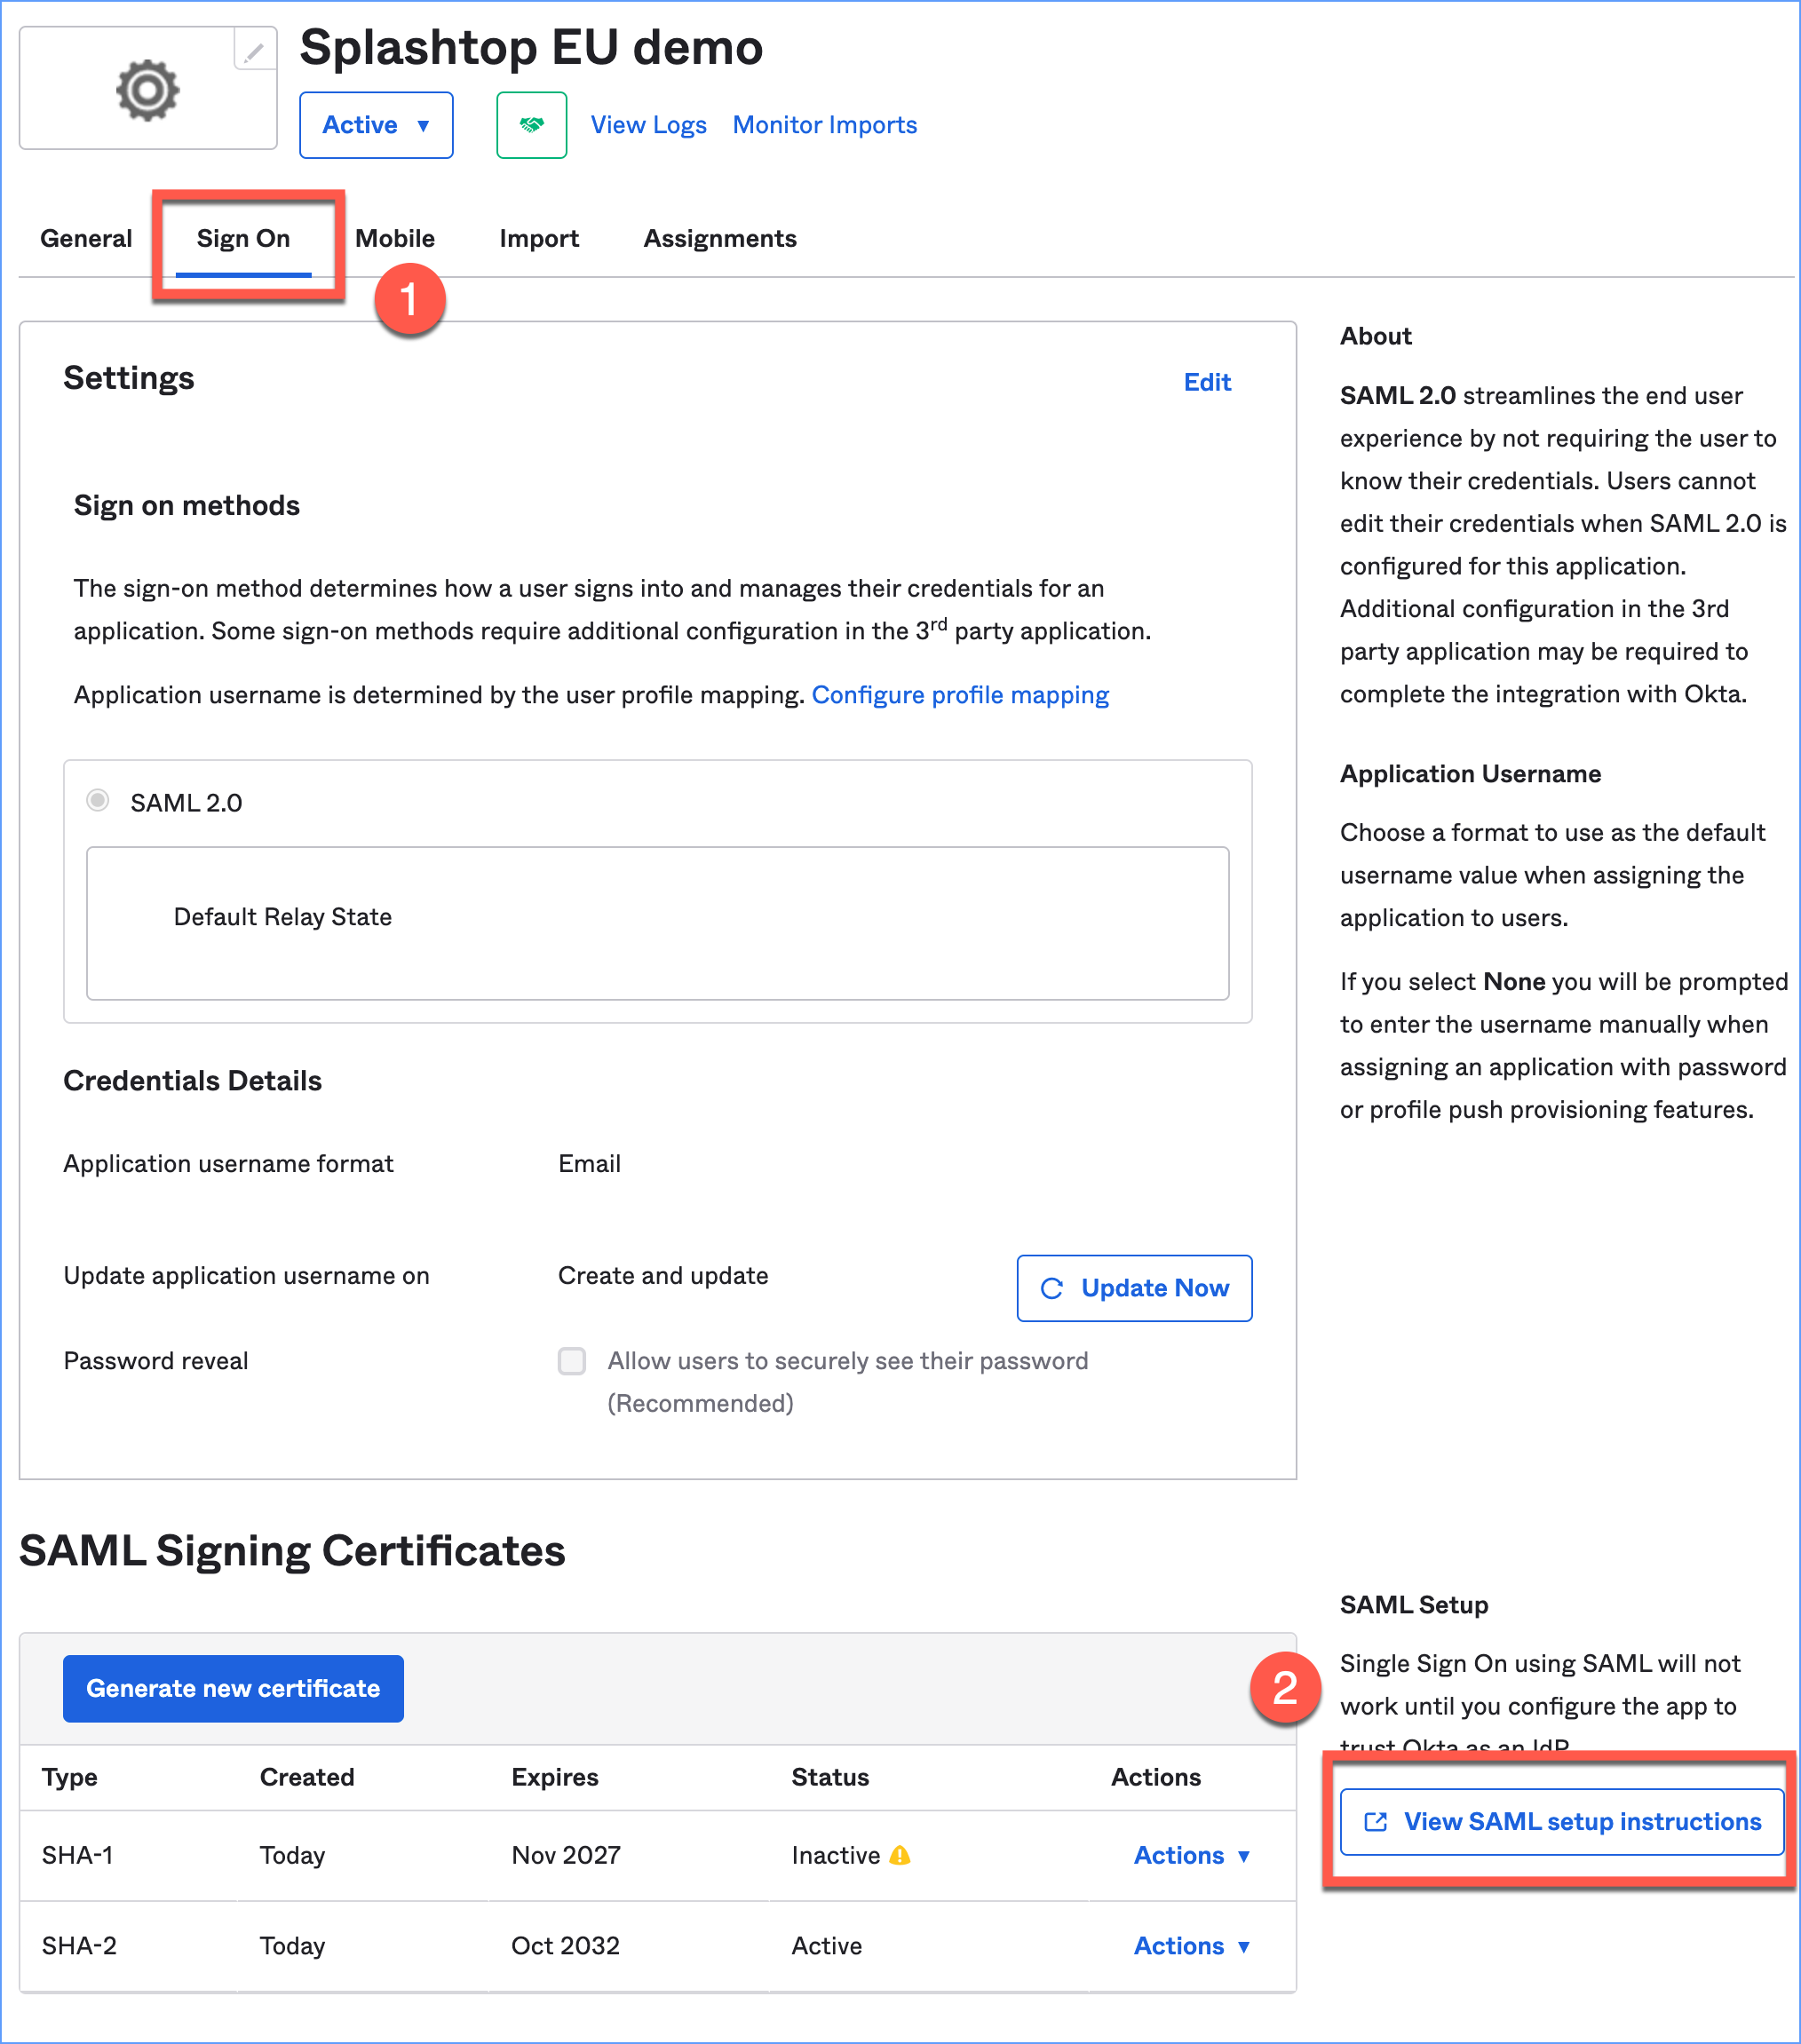Switch to the Mobile tab
Image resolution: width=1801 pixels, height=2044 pixels.
point(395,238)
